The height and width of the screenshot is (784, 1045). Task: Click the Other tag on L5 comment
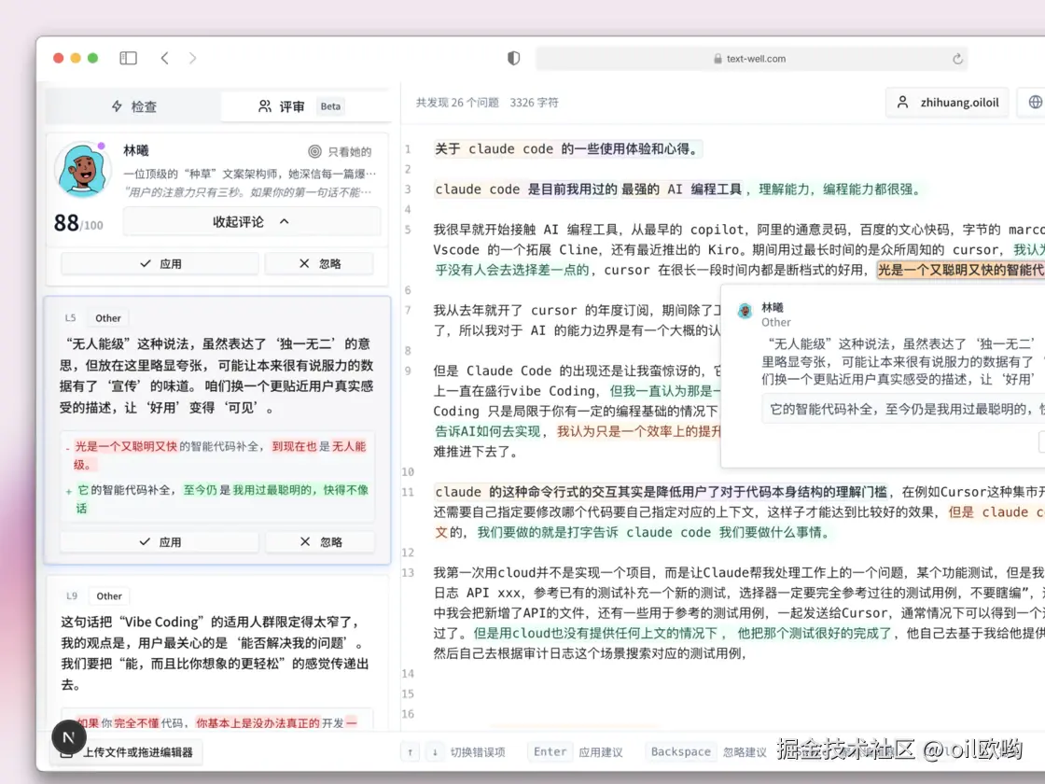tap(108, 318)
